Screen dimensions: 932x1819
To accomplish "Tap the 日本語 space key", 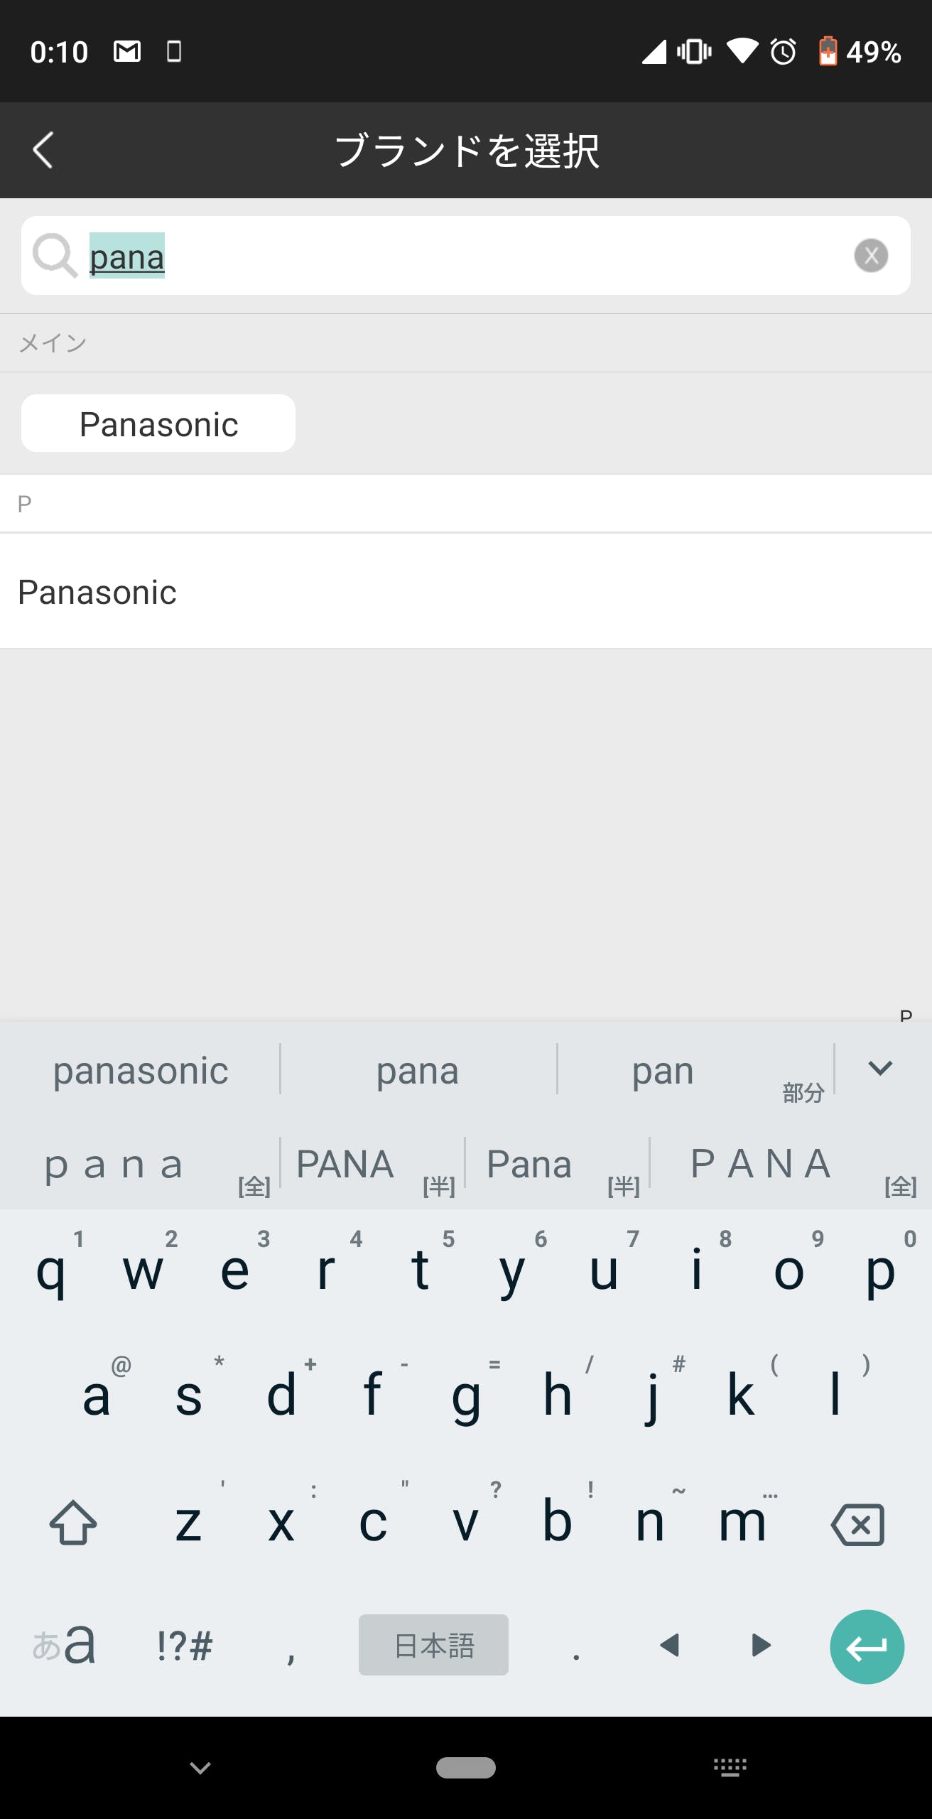I will (433, 1645).
